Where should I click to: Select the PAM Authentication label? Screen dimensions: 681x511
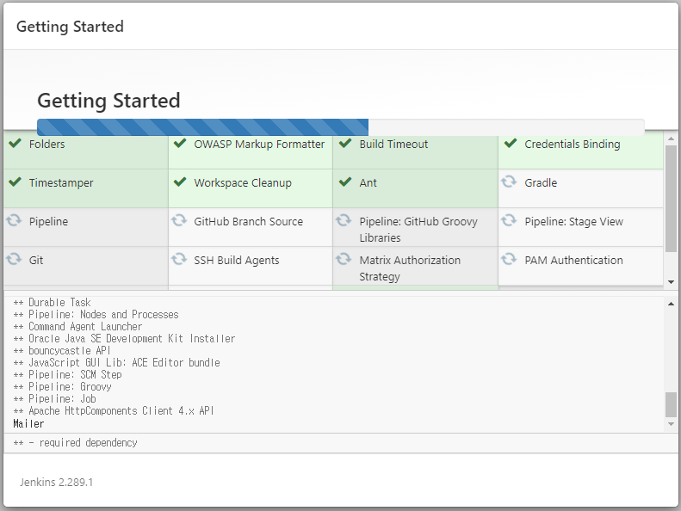tap(573, 260)
